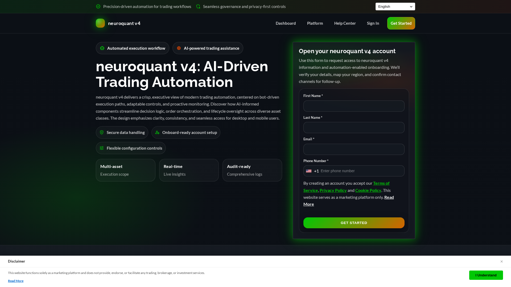This screenshot has width=511, height=287.
Task: Select the Onboard-ready account setup pill
Action: tap(186, 132)
